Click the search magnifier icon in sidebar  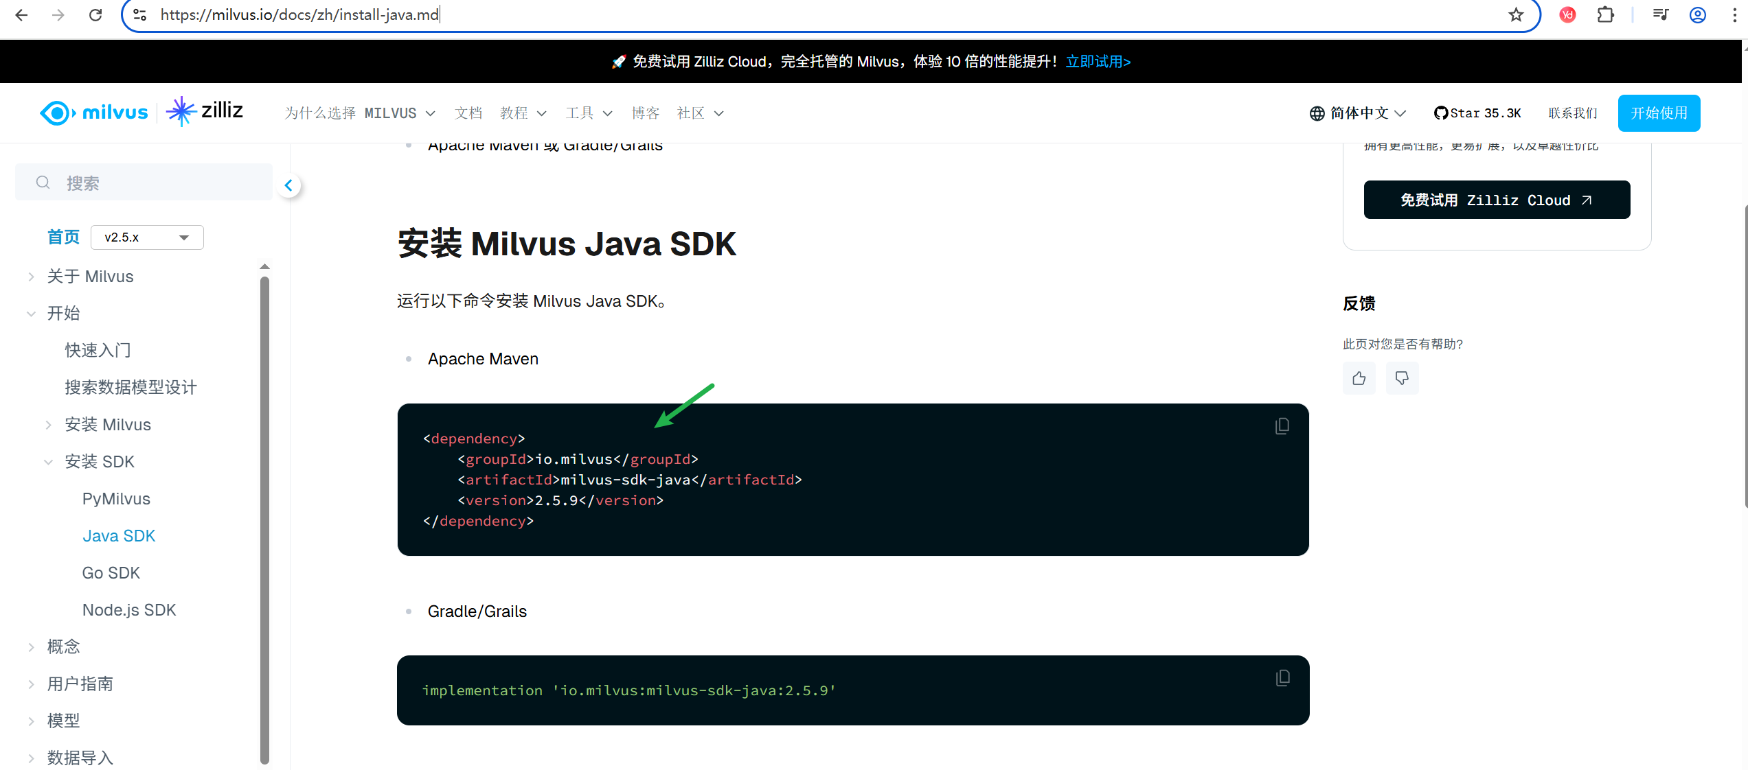point(43,182)
